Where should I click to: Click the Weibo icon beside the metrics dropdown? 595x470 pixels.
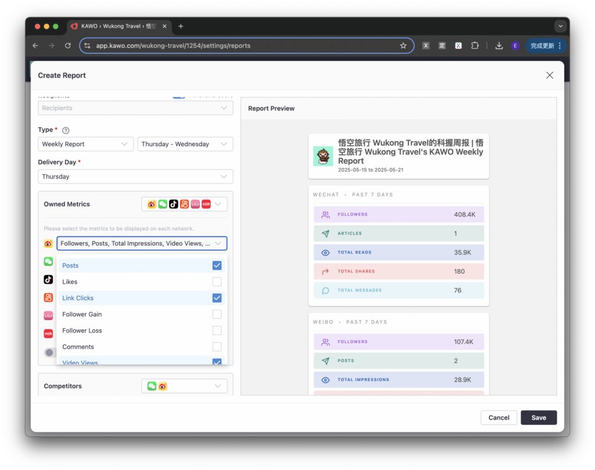[48, 244]
